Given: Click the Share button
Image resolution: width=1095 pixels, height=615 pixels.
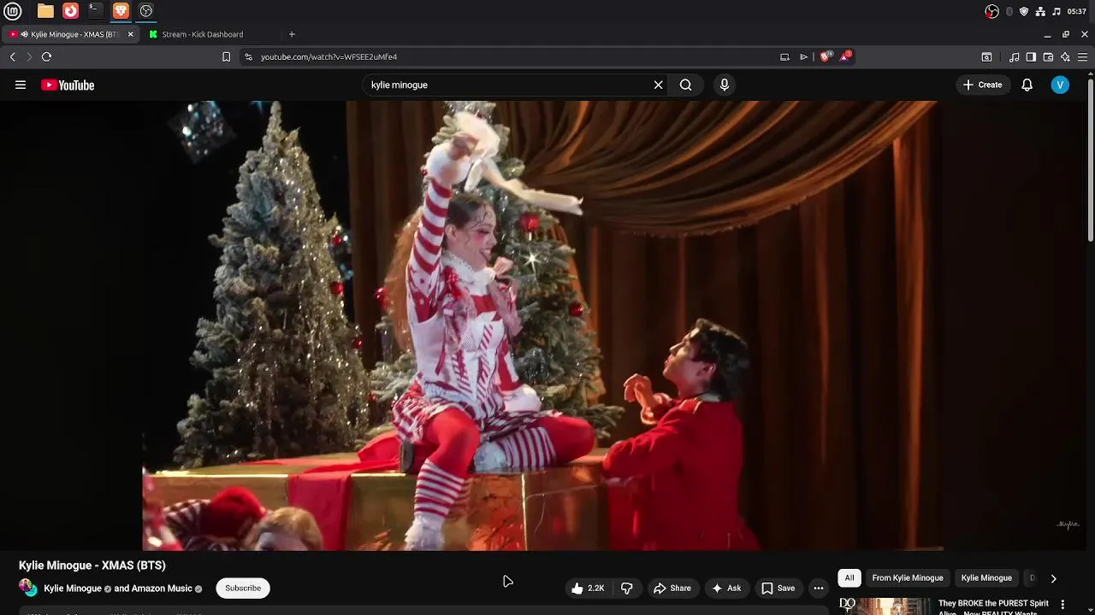Looking at the screenshot, I should point(672,588).
